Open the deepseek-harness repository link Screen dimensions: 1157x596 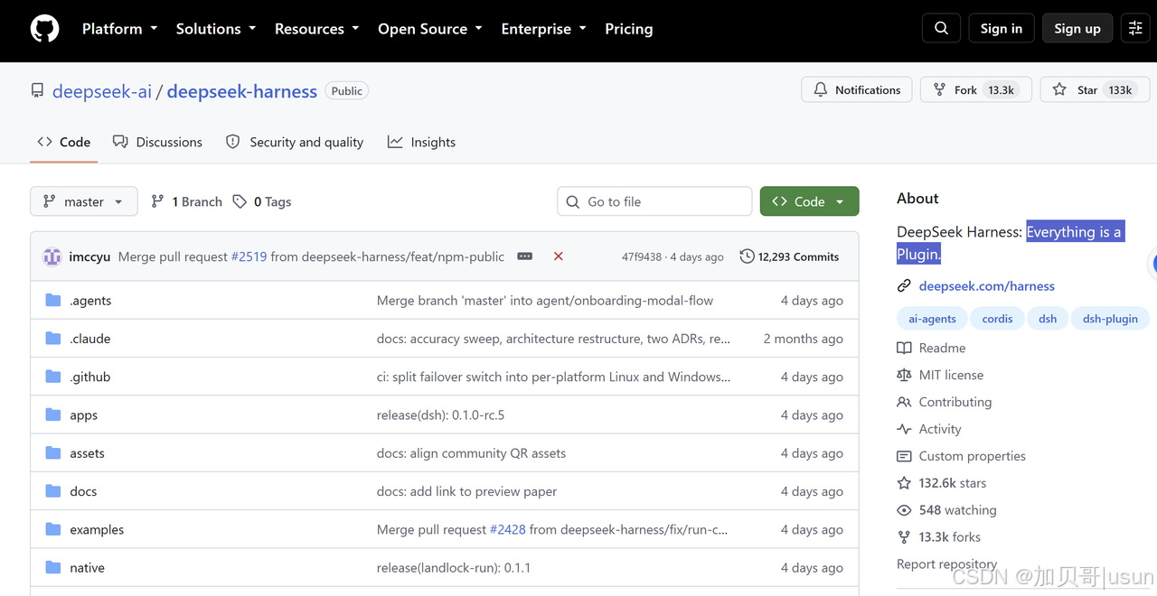[x=242, y=91]
